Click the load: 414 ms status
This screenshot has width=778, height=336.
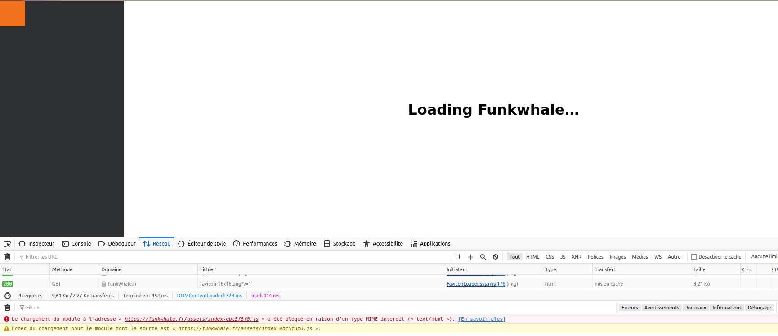tap(265, 296)
